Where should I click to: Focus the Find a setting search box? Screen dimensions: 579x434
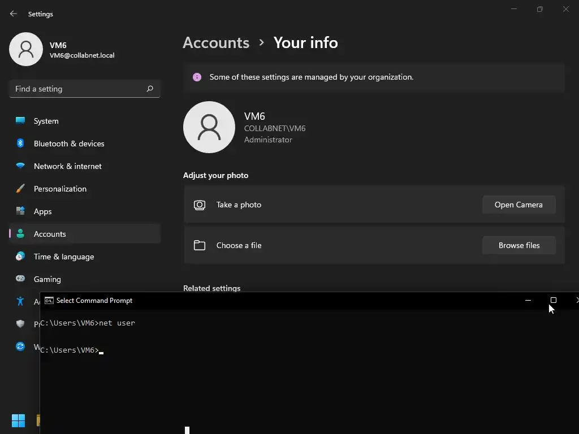click(85, 89)
